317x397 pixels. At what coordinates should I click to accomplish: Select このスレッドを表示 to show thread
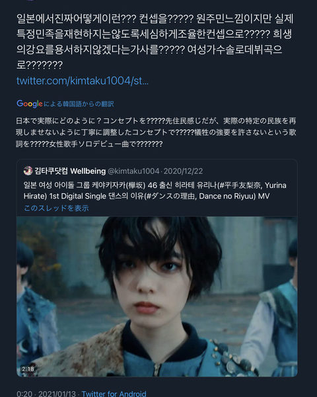coord(56,208)
